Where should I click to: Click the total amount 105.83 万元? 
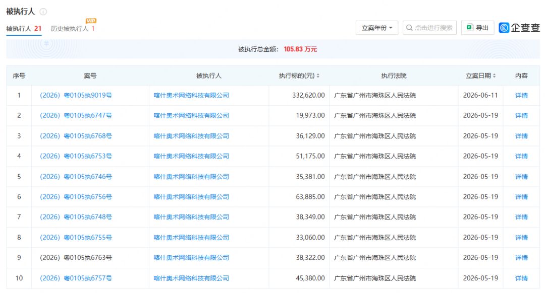300,49
